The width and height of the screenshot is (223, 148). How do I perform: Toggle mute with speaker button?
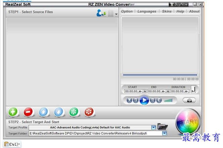pyautogui.click(x=159, y=100)
